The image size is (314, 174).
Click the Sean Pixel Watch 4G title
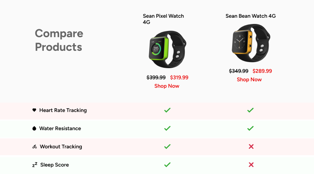tap(163, 19)
